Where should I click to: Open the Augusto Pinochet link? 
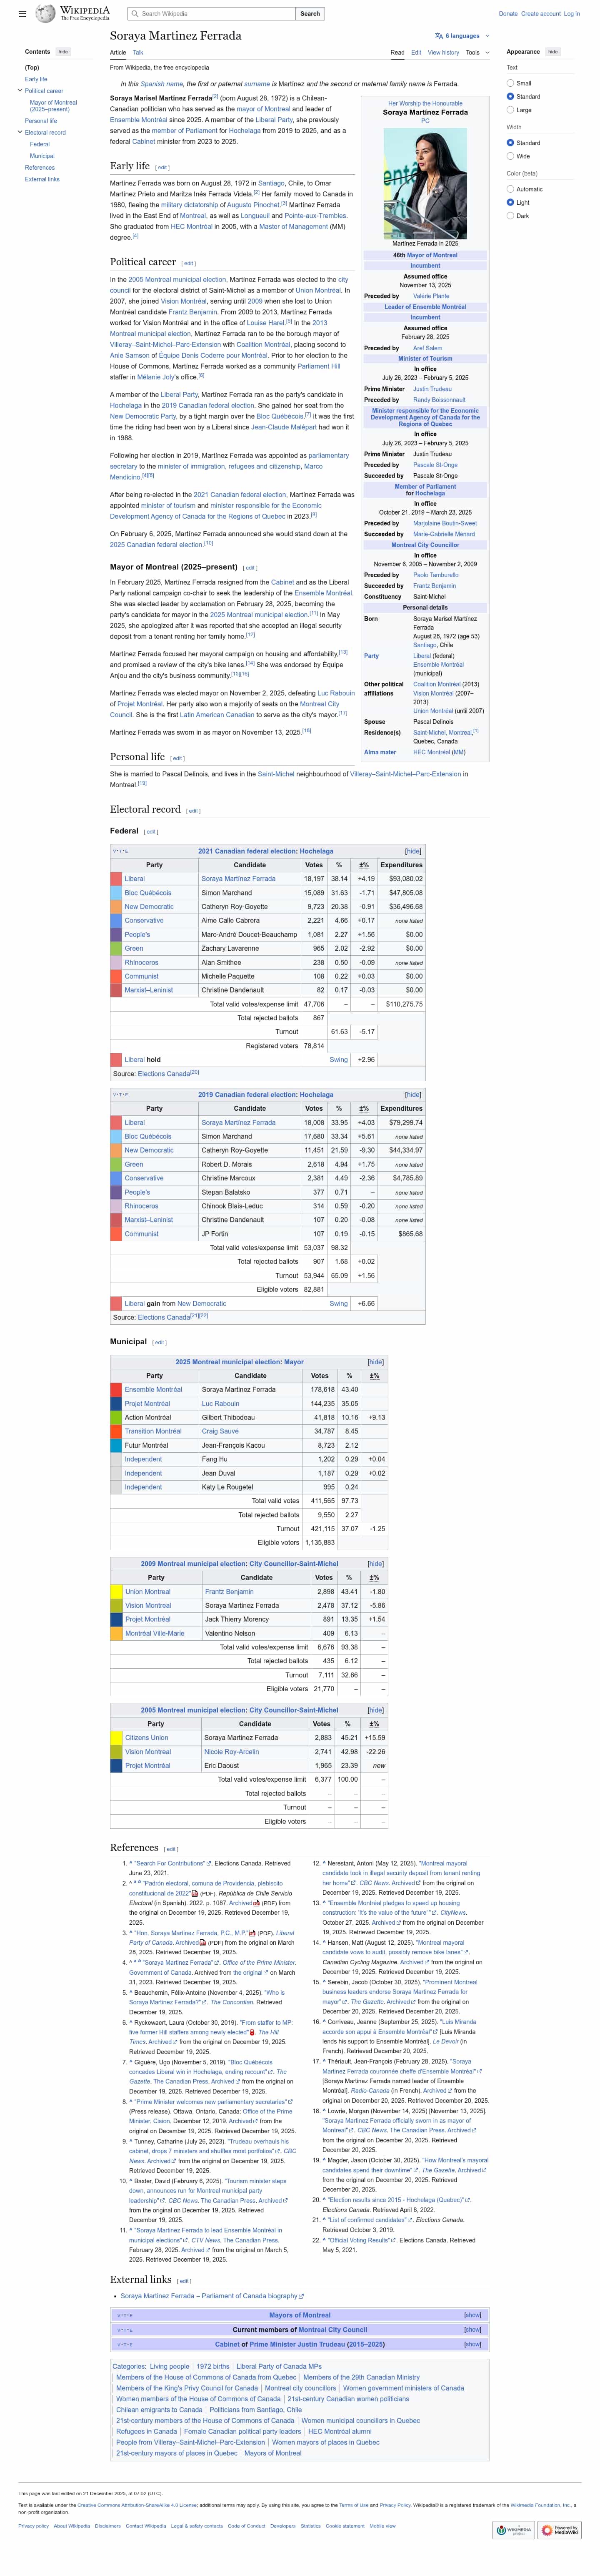pyautogui.click(x=252, y=205)
